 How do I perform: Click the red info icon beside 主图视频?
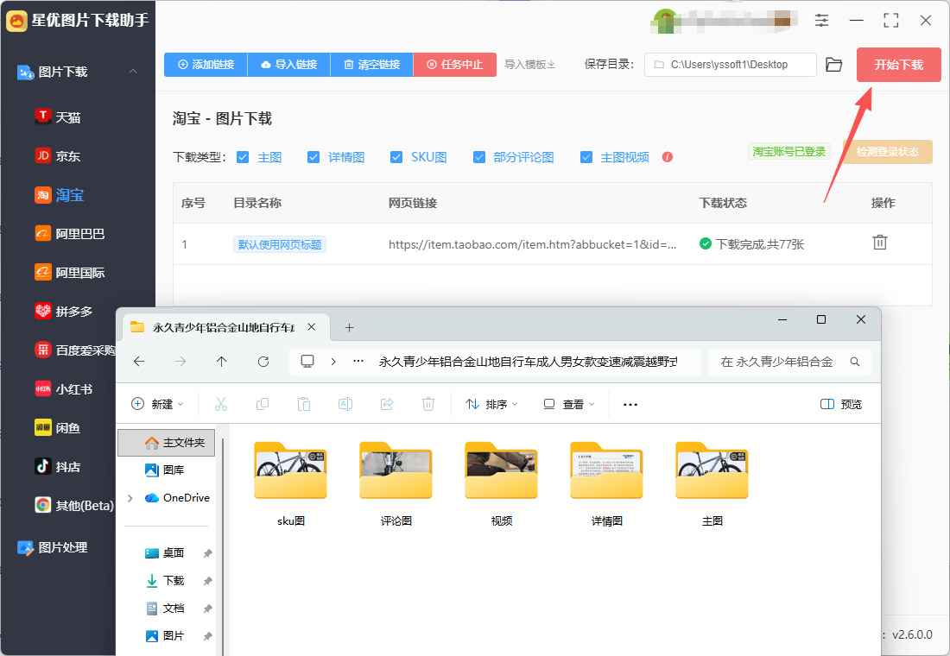(667, 157)
